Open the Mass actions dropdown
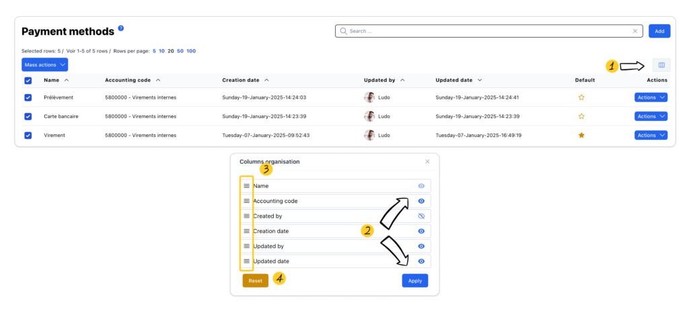 [x=44, y=65]
